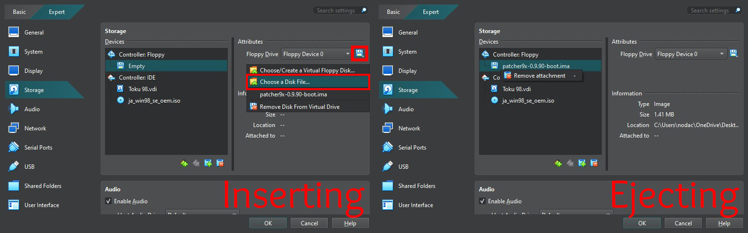Screen dimensions: 748x233
Task: Open Floppy Device 0 dropdown, Ejecting window
Action: pos(691,54)
